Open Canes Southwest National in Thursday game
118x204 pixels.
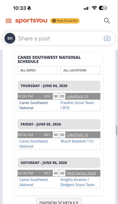click(x=34, y=105)
